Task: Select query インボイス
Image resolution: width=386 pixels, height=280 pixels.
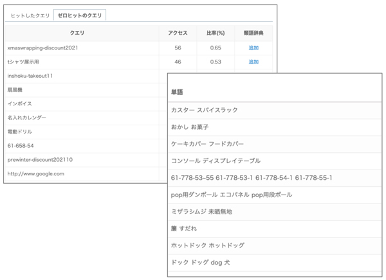Action: point(20,103)
